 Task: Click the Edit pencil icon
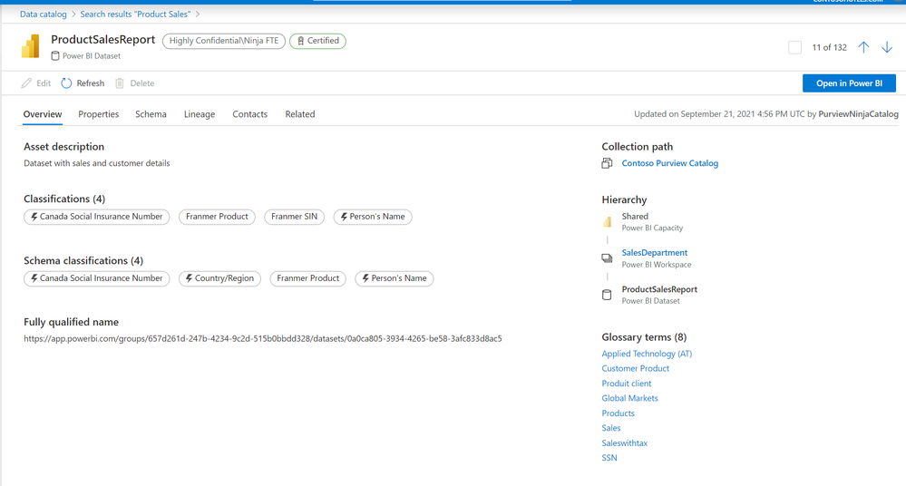click(26, 83)
